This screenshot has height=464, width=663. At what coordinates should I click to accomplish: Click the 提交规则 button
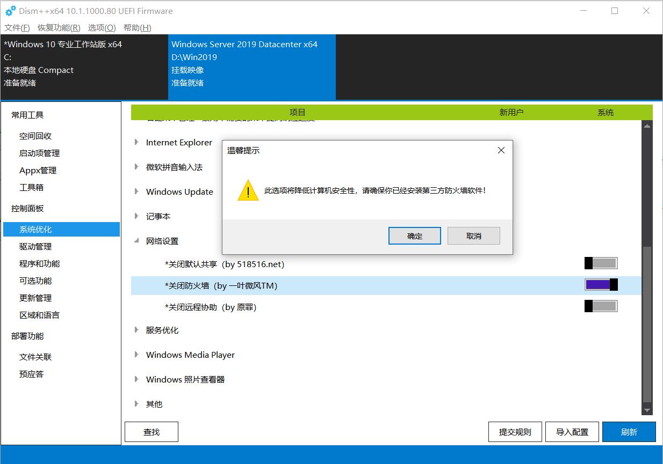(x=515, y=431)
